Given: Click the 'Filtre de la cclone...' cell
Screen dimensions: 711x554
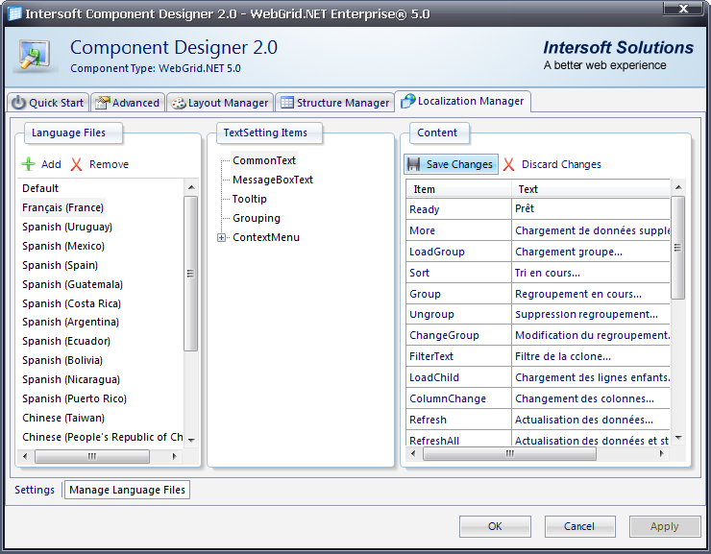Looking at the screenshot, I should click(x=591, y=356).
